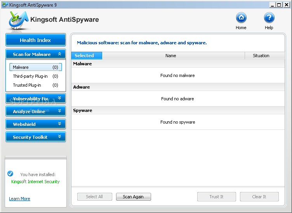Expand the Security Toolkit section chevron
The image size is (292, 213).
59,136
